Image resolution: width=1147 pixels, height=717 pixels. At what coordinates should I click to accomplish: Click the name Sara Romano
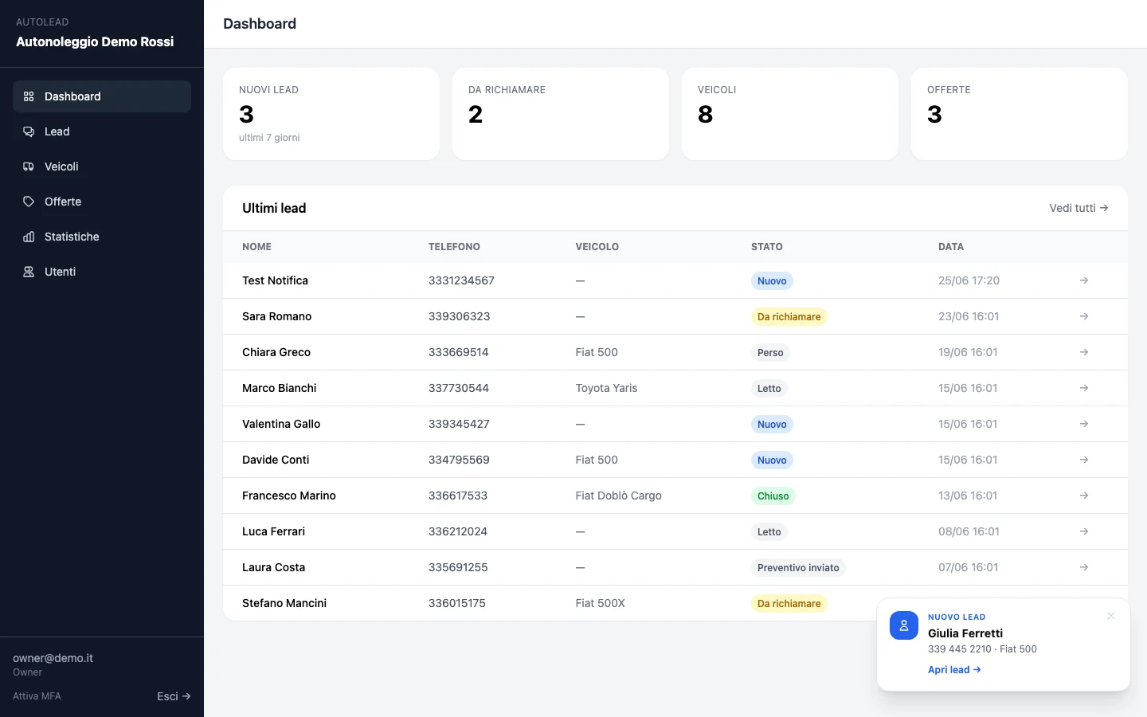point(276,316)
